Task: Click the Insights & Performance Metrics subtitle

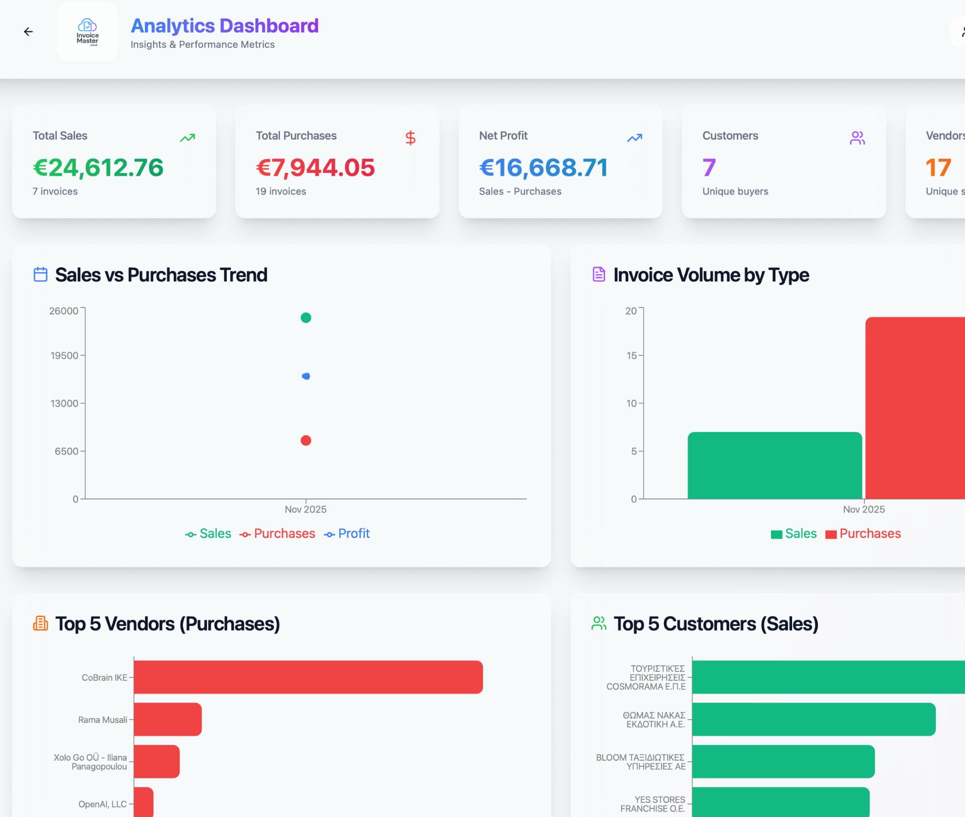Action: point(203,44)
